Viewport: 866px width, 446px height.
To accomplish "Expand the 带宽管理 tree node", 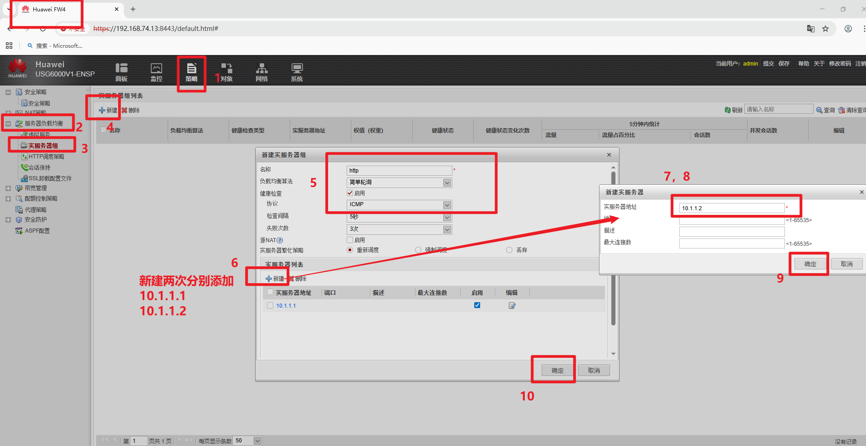I will 8,188.
